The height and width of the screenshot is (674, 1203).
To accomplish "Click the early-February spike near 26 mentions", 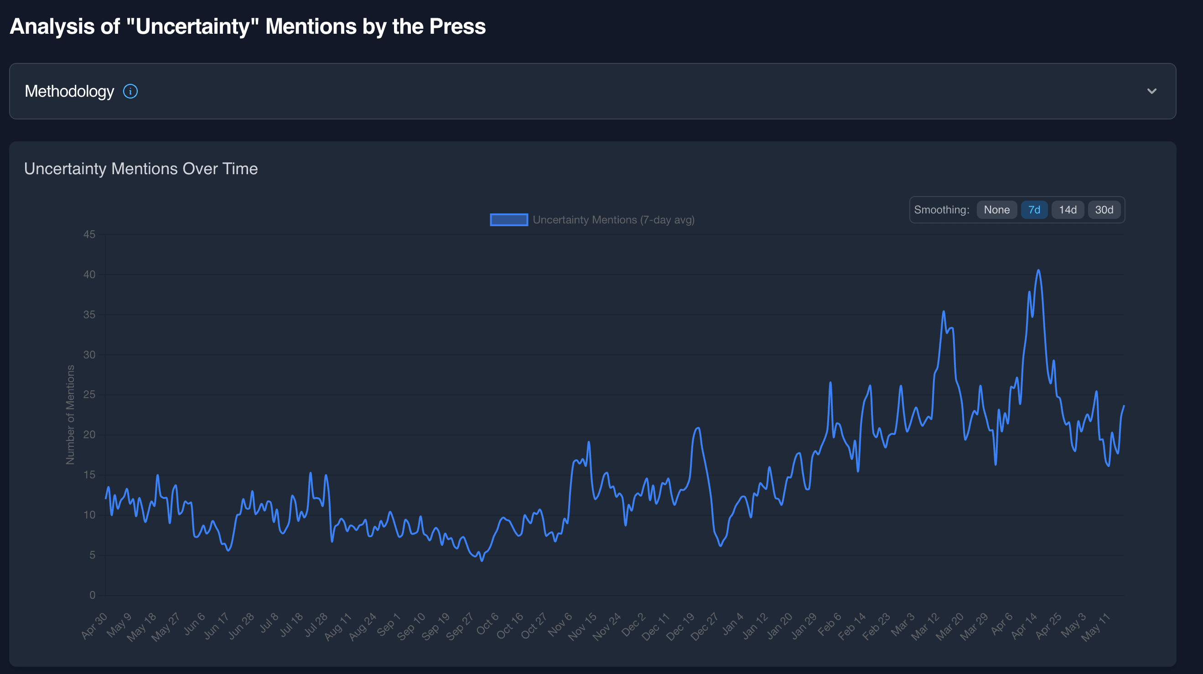I will point(830,383).
